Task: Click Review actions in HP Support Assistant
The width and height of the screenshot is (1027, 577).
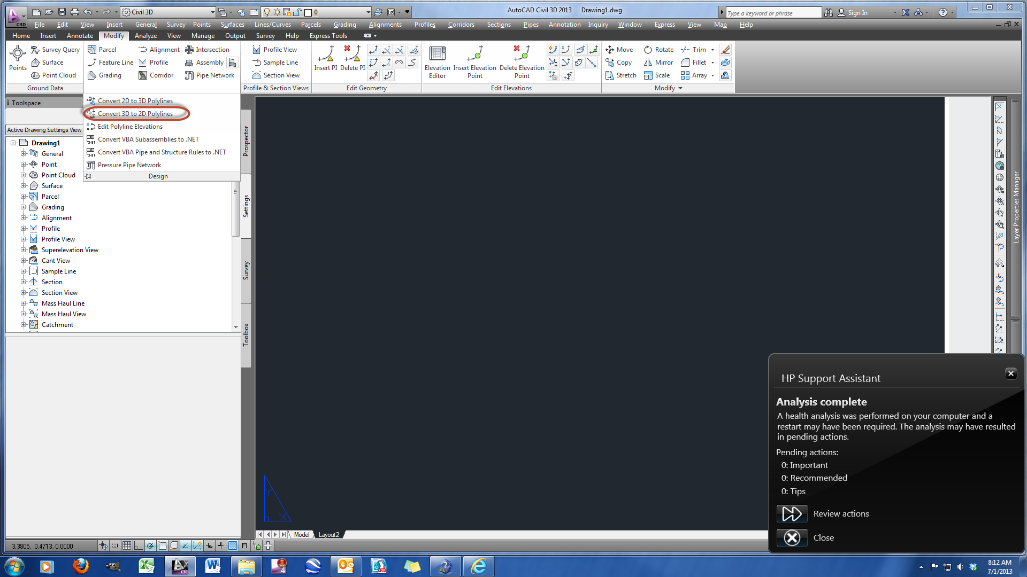Action: click(823, 513)
